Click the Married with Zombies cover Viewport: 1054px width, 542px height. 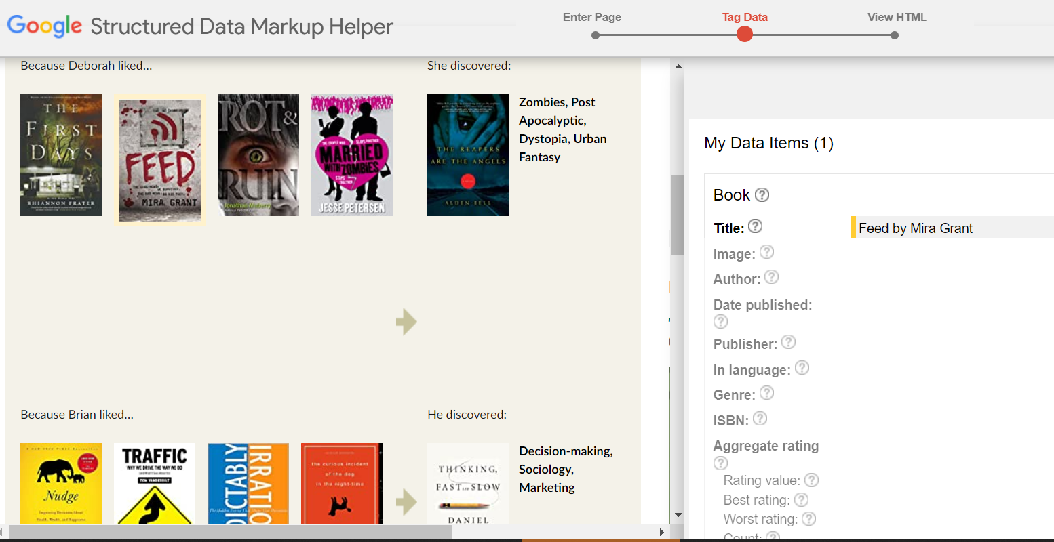click(352, 155)
